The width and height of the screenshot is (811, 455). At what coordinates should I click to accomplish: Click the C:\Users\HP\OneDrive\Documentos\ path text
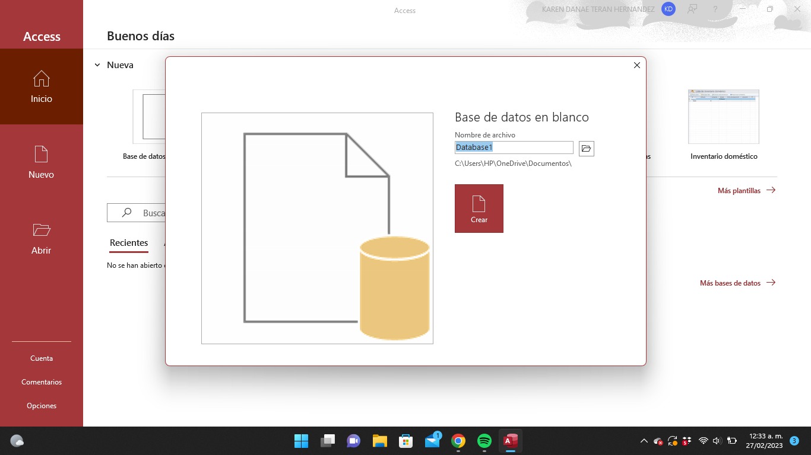click(x=513, y=164)
